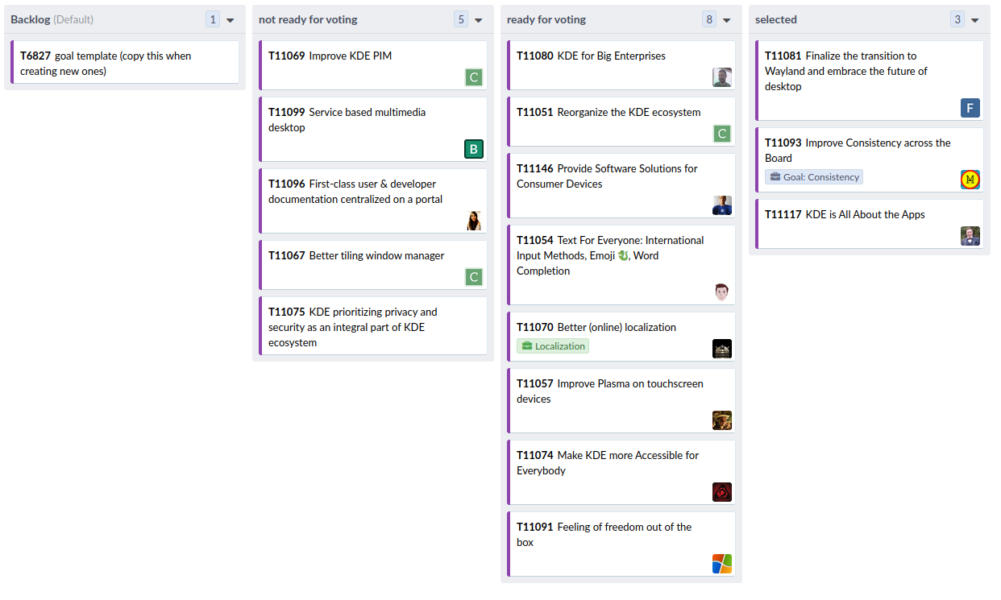Click the user photo on First-class documentation card
This screenshot has width=1001, height=600.
coord(474,221)
